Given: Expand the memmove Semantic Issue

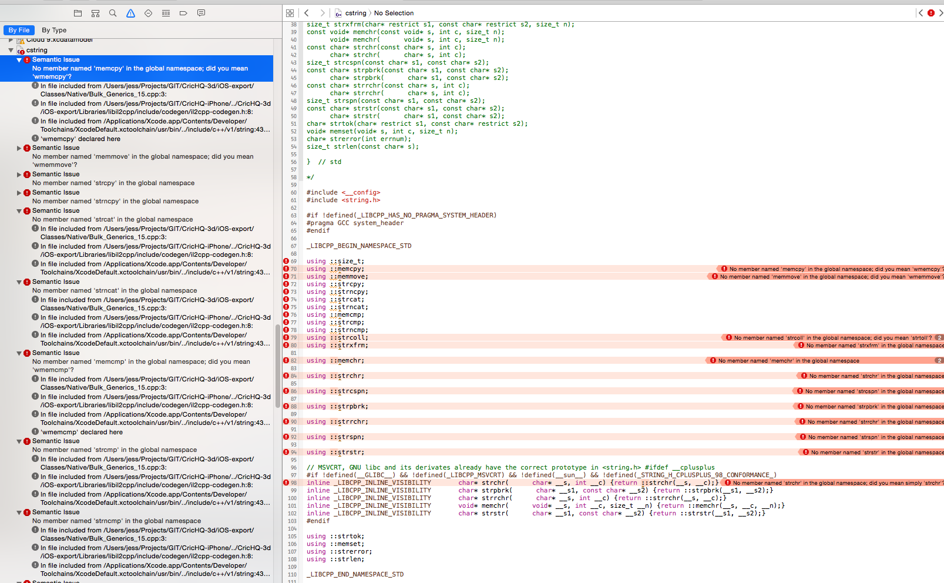Looking at the screenshot, I should coord(19,148).
